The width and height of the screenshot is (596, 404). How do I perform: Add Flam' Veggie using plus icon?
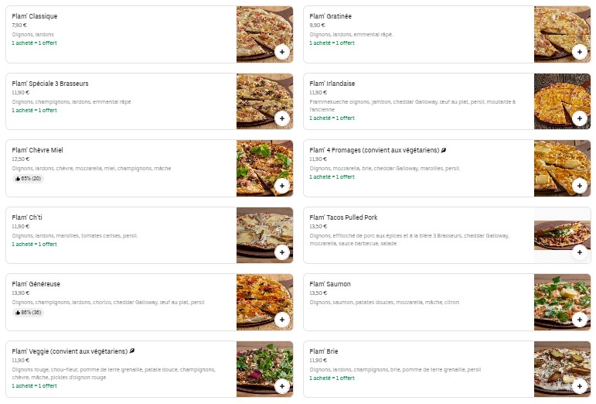[281, 386]
